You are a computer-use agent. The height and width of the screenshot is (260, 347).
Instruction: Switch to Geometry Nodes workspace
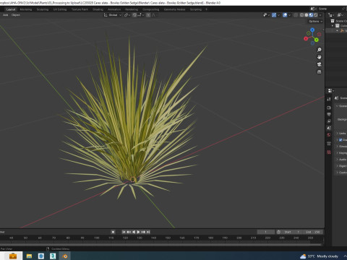175,9
